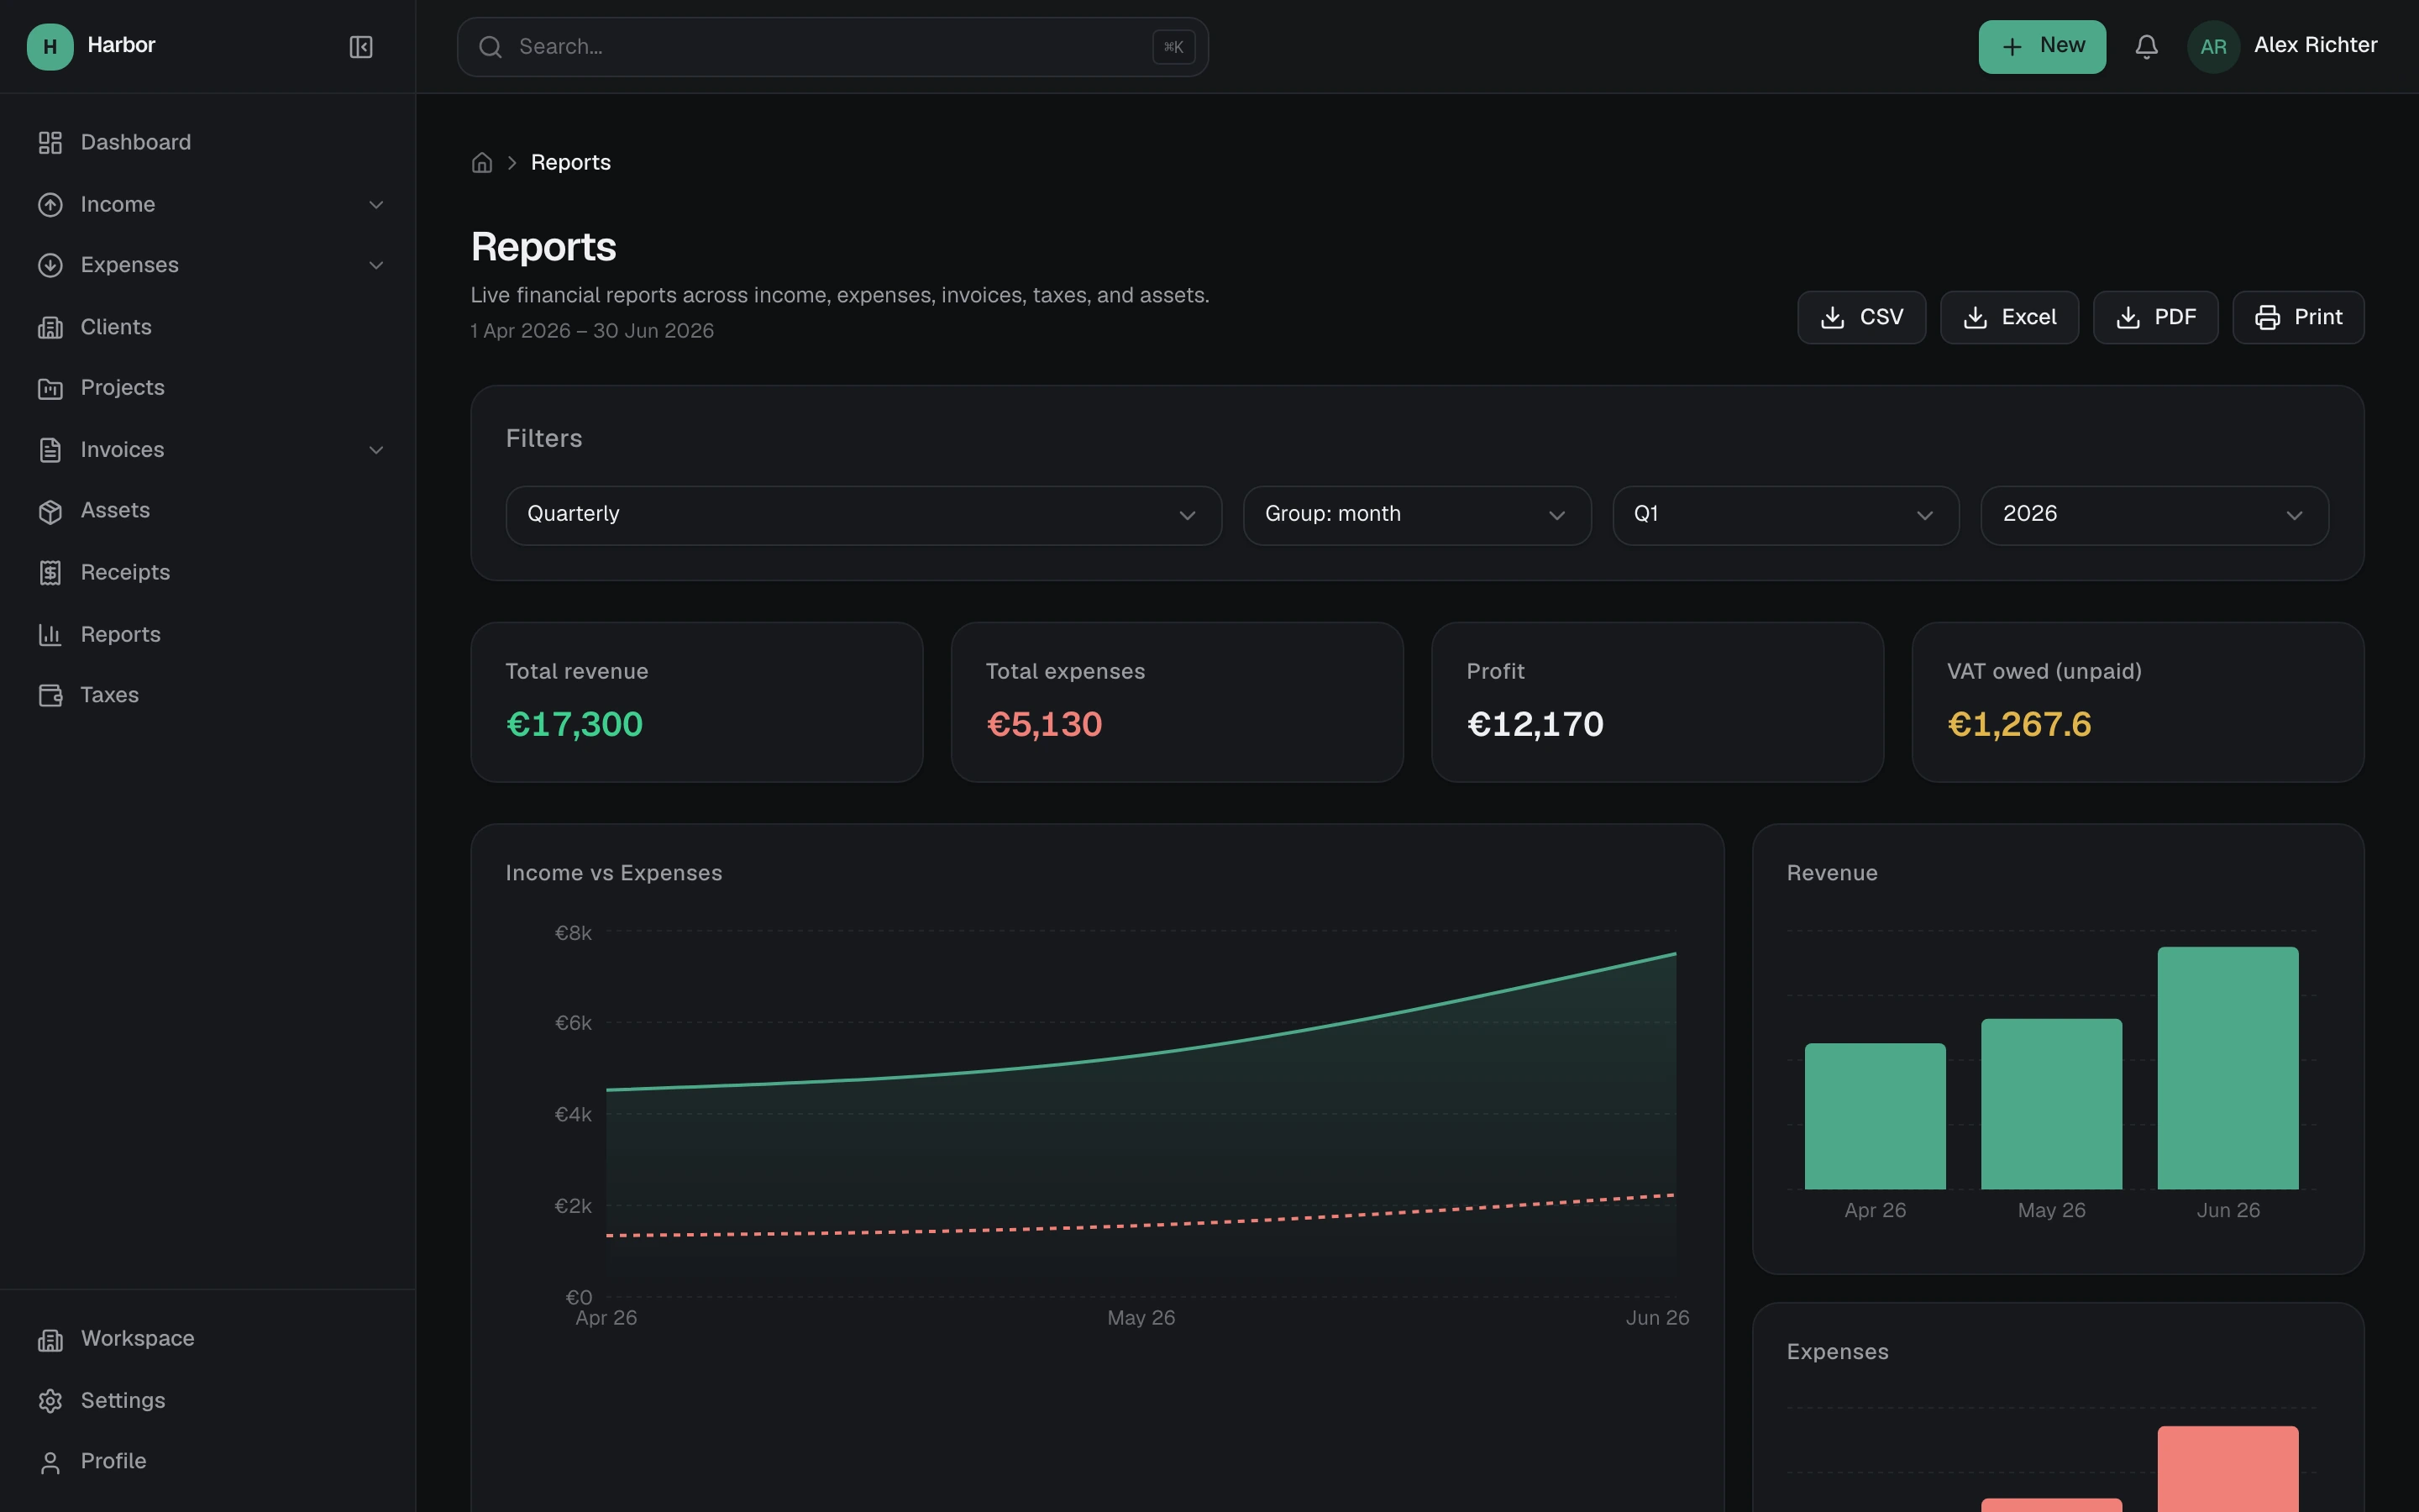Screen dimensions: 2419x1512
Task: Open the 2026 year dropdown
Action: point(2154,515)
